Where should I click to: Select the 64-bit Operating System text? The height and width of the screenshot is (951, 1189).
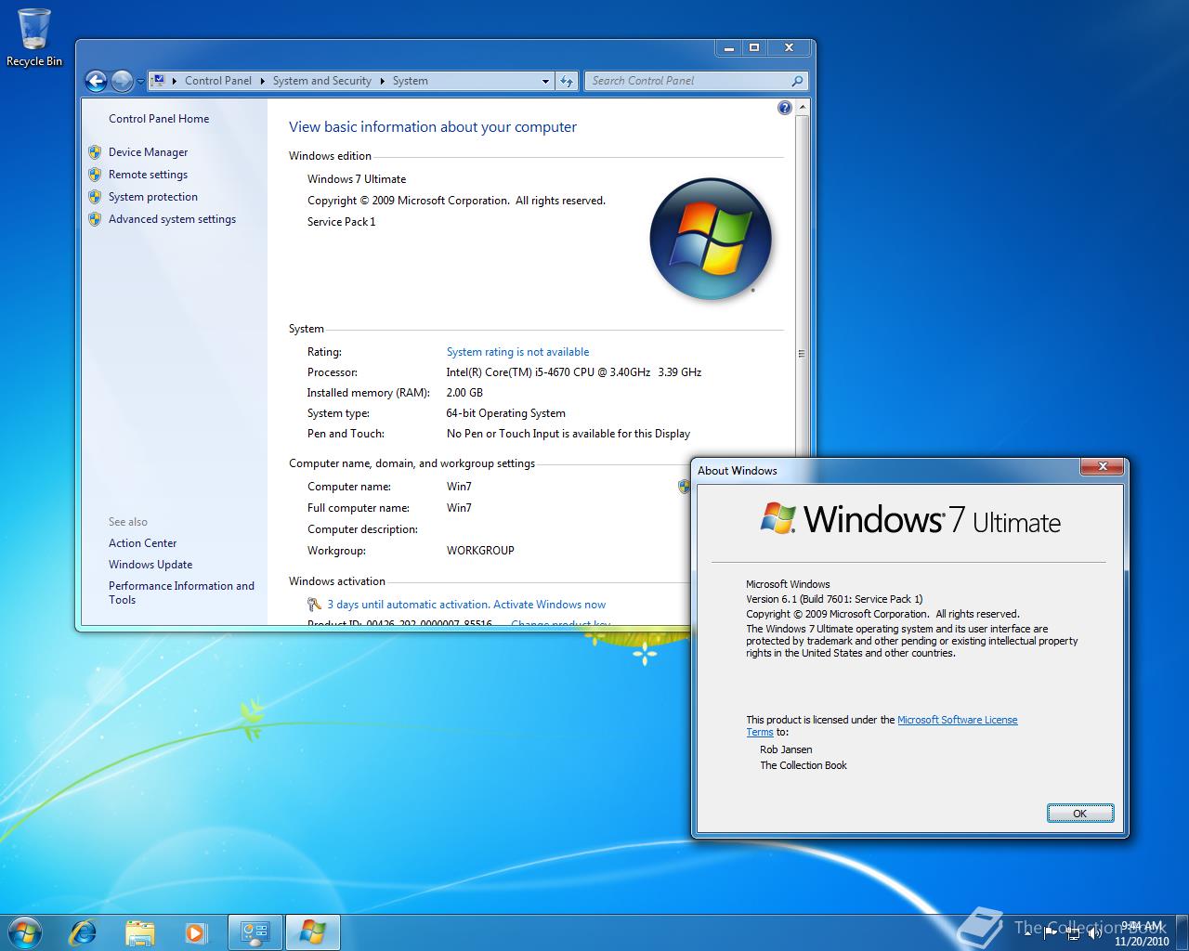coord(506,413)
